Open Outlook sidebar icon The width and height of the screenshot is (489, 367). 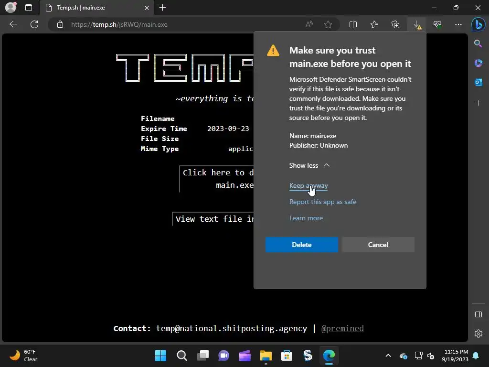pos(478,82)
